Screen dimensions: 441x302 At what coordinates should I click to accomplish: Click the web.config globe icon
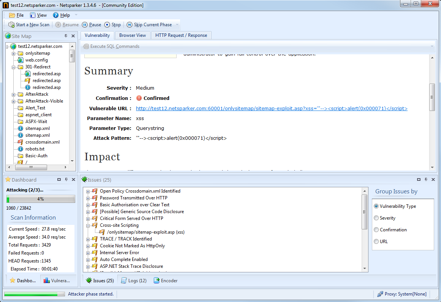(20, 60)
